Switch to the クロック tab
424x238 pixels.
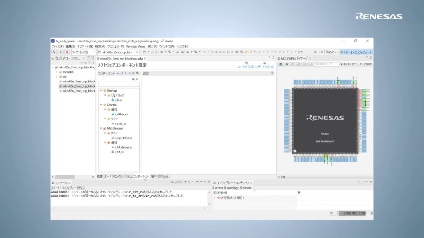[117, 176]
